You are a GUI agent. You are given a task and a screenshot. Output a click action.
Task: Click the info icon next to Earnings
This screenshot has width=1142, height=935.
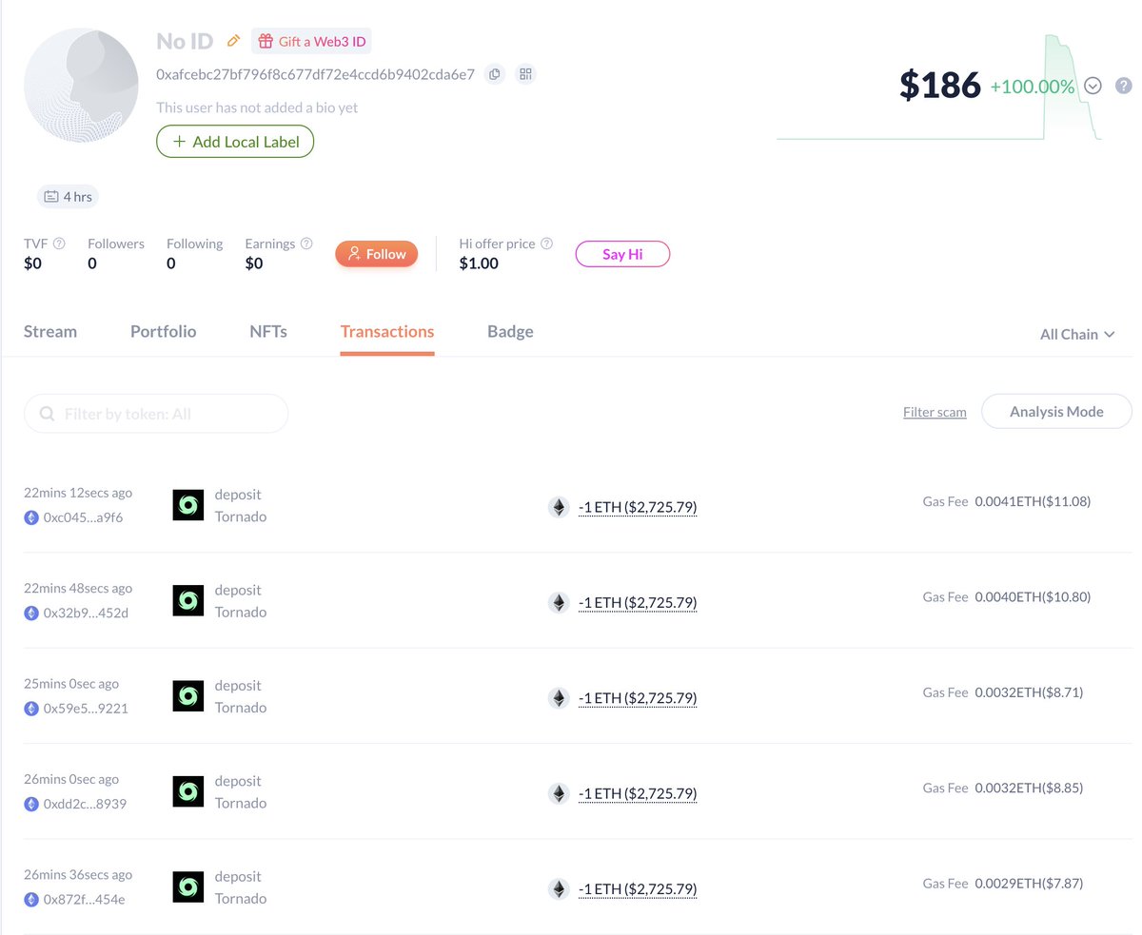point(306,243)
